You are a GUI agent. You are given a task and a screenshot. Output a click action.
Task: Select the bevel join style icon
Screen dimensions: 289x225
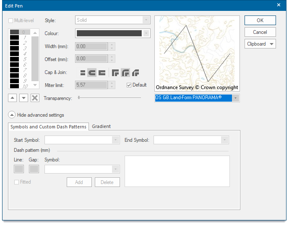(x=135, y=73)
